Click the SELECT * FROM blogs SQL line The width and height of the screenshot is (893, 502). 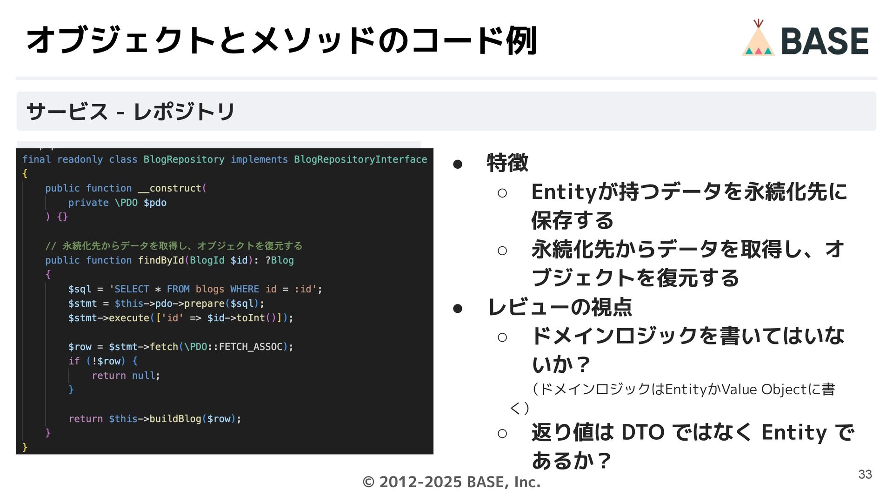(195, 289)
